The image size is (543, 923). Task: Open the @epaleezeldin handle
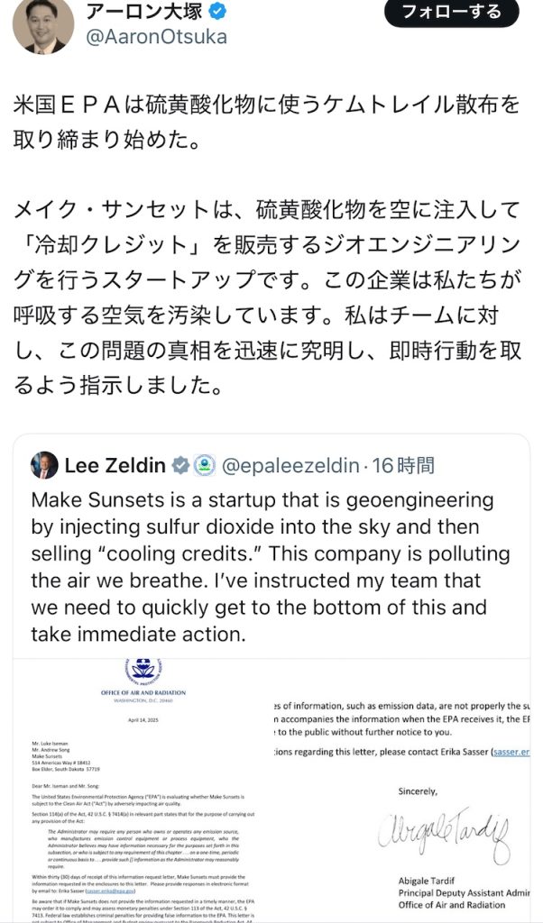pyautogui.click(x=290, y=466)
